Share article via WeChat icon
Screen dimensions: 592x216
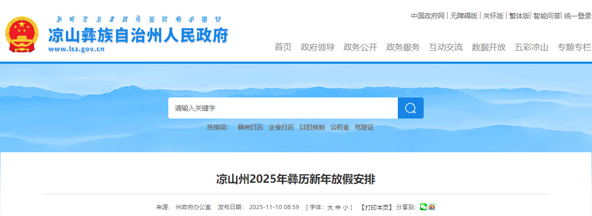[x=423, y=207]
